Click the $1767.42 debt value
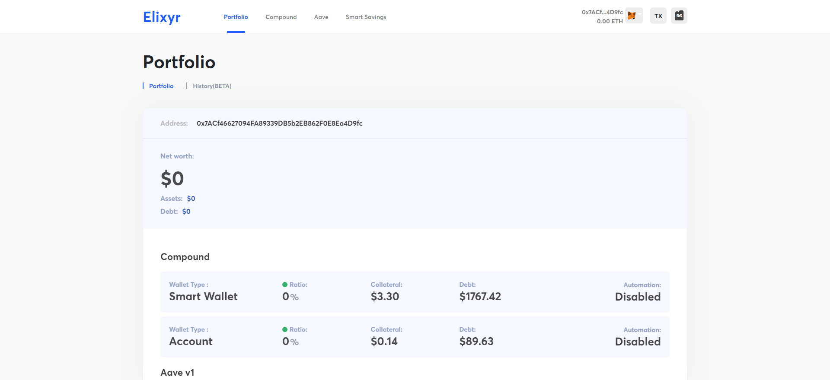The image size is (830, 380). 480,297
